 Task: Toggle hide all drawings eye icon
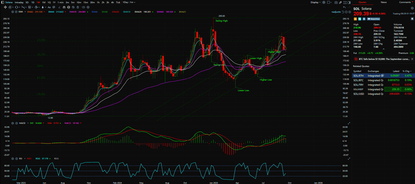(x=73, y=7)
